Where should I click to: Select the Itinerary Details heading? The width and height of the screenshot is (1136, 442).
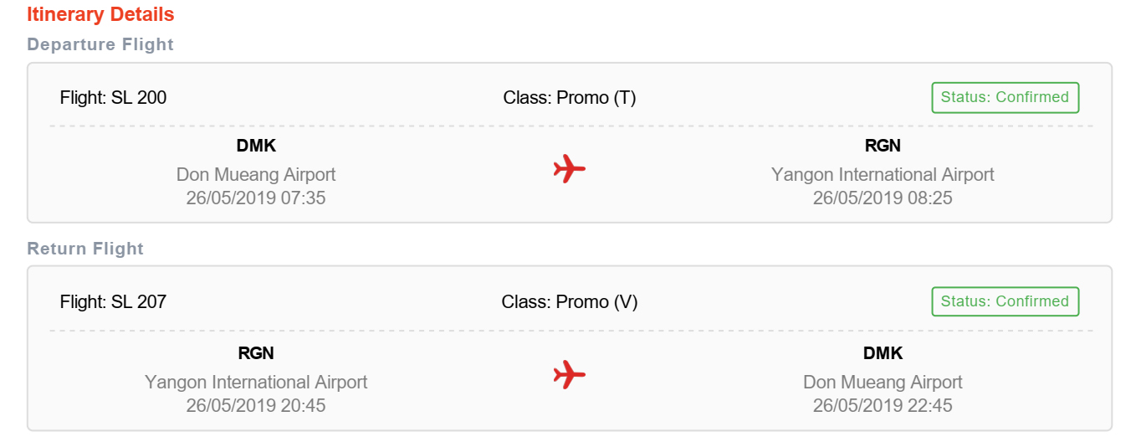coord(100,15)
